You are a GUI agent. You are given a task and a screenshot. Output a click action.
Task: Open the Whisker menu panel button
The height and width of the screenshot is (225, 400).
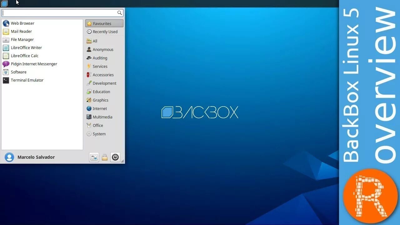[x=4, y=3]
